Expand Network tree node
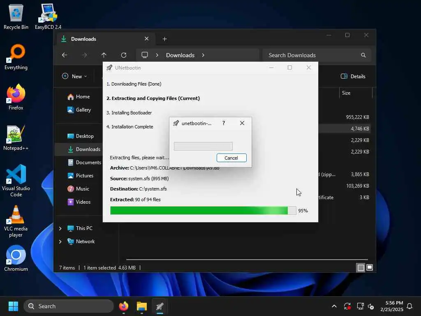421x316 pixels. tap(60, 242)
